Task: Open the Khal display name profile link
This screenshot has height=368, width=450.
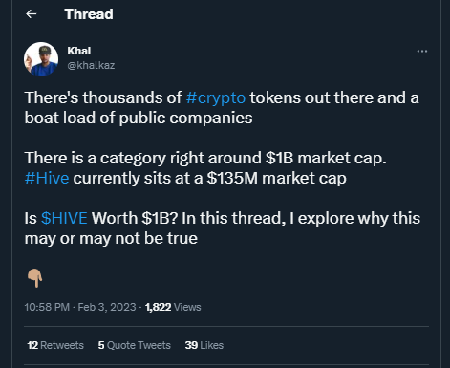Action: [79, 51]
